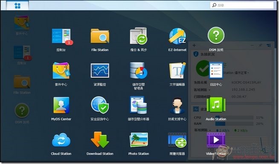
Task: Click dimmed 控制台 desktop shortcut with badge
Action: tap(22, 55)
